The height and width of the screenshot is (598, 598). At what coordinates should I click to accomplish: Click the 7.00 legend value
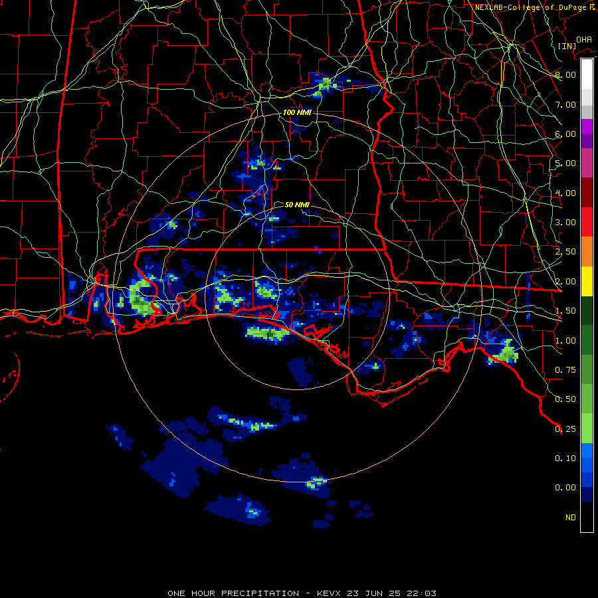point(565,104)
